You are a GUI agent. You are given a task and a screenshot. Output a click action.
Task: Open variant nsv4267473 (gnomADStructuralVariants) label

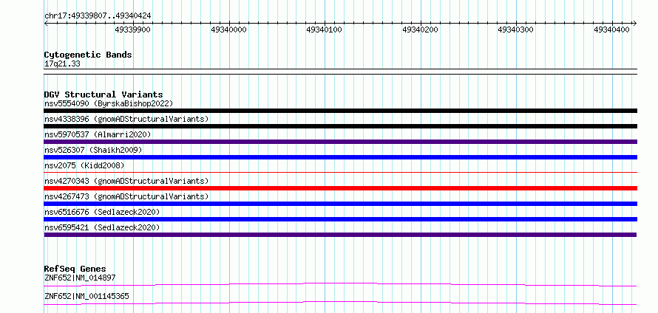coord(126,196)
